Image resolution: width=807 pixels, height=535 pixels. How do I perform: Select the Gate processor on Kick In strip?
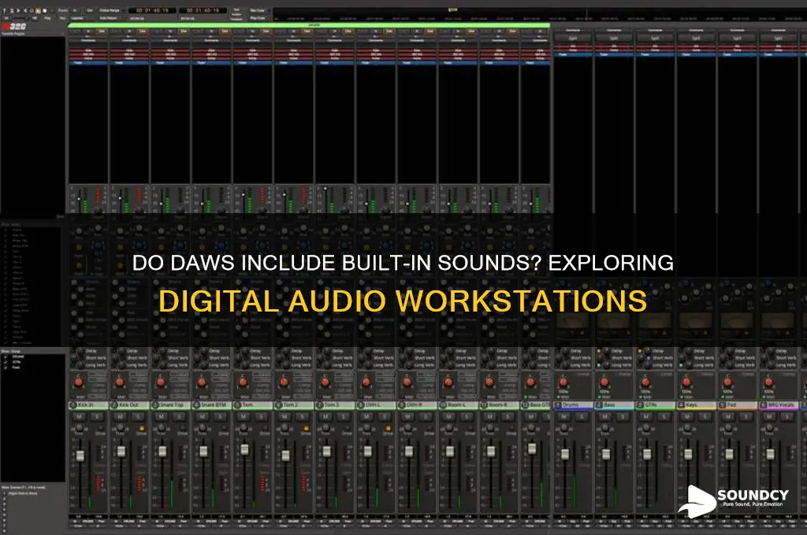pyautogui.click(x=88, y=50)
